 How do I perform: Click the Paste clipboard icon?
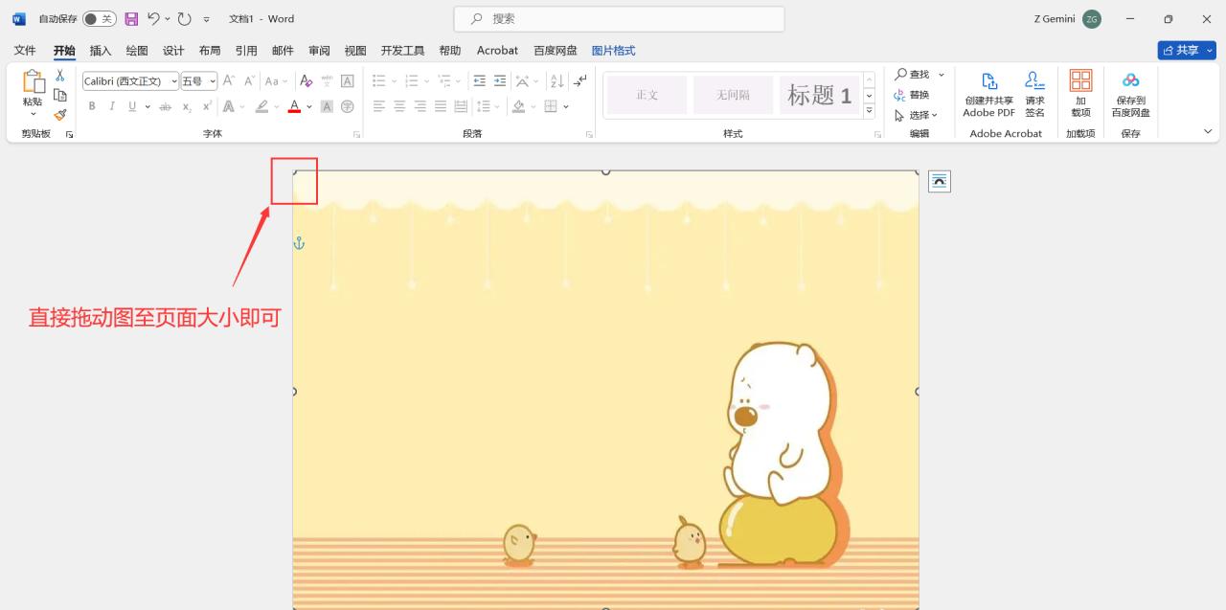[33, 81]
